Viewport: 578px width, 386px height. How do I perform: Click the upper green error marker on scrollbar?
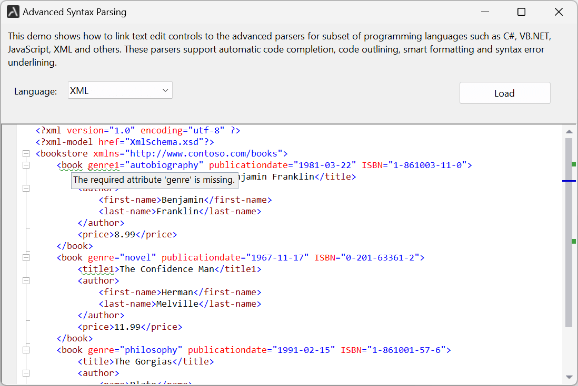click(574, 164)
